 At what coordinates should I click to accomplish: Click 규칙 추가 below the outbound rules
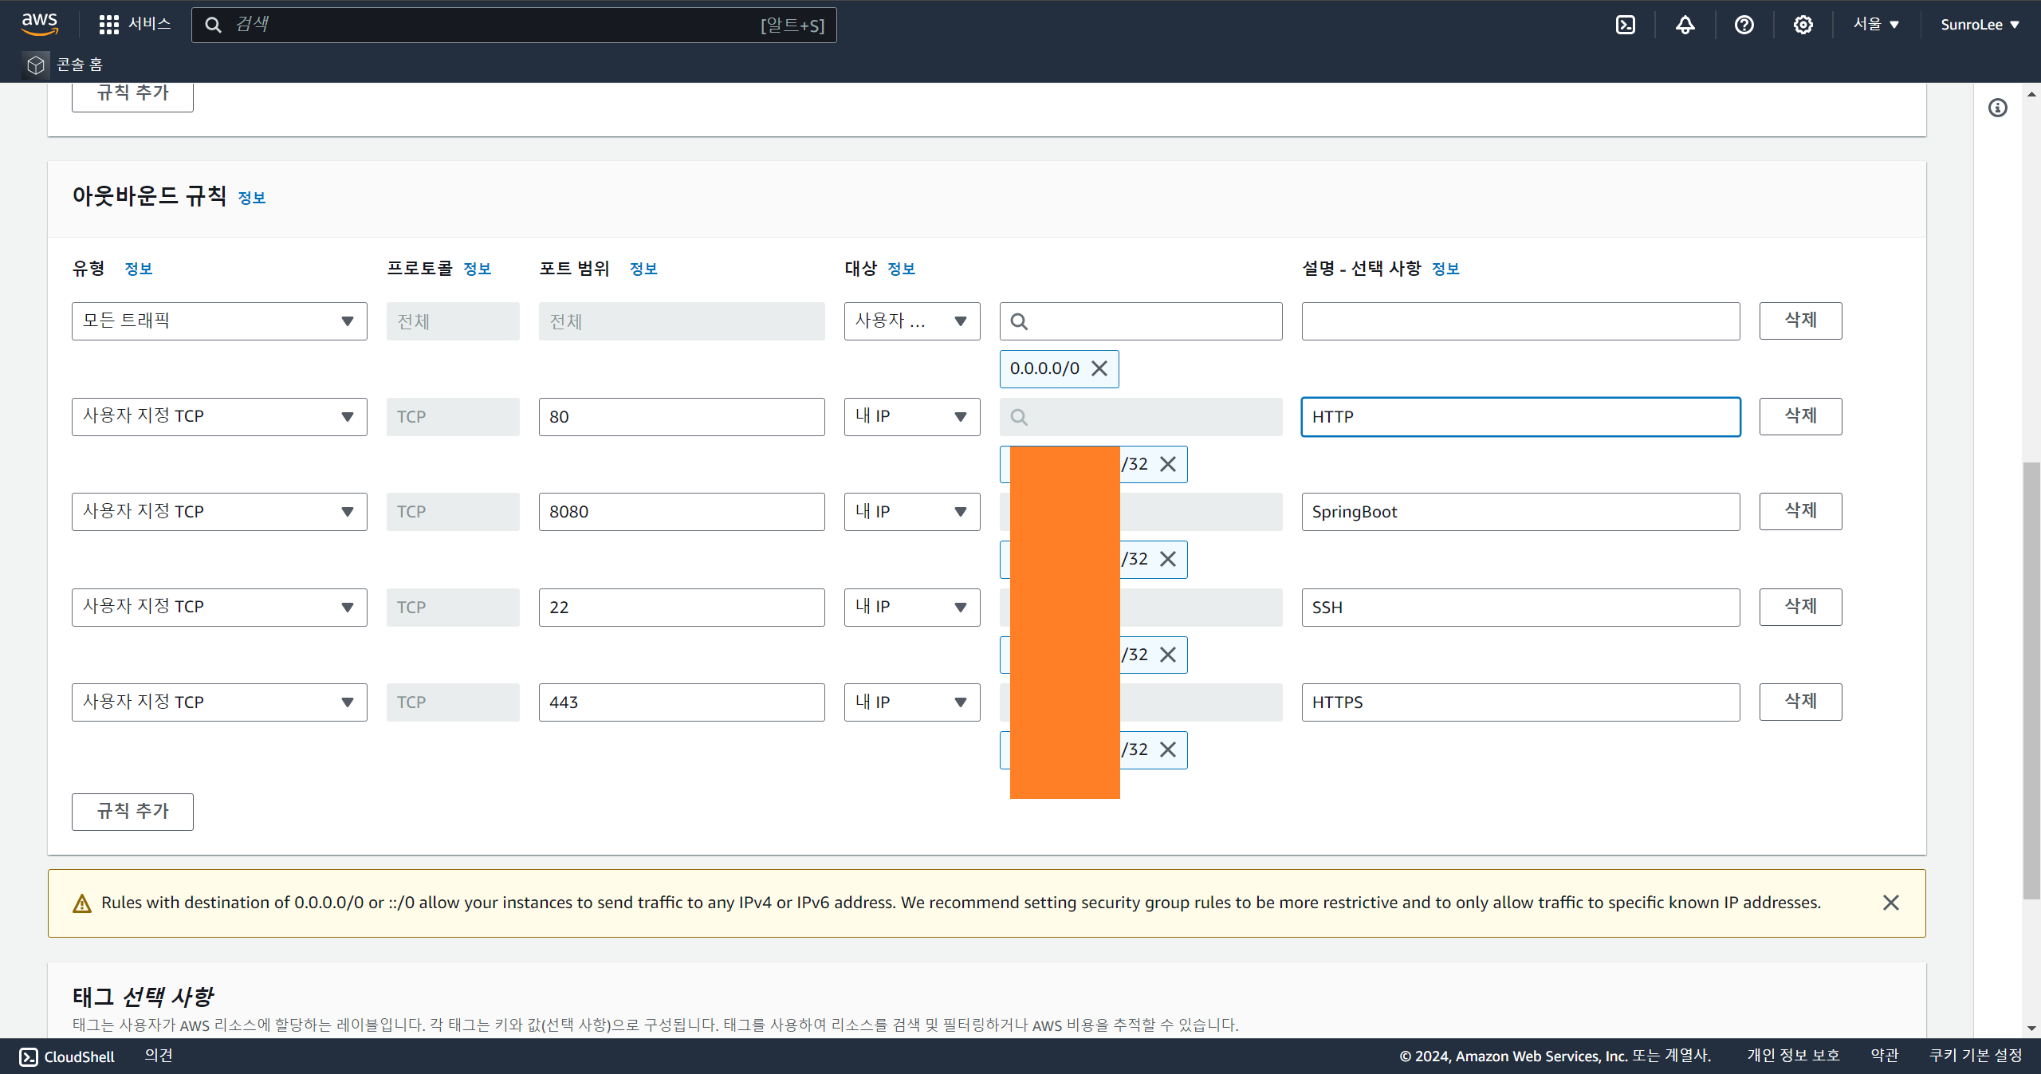click(132, 812)
